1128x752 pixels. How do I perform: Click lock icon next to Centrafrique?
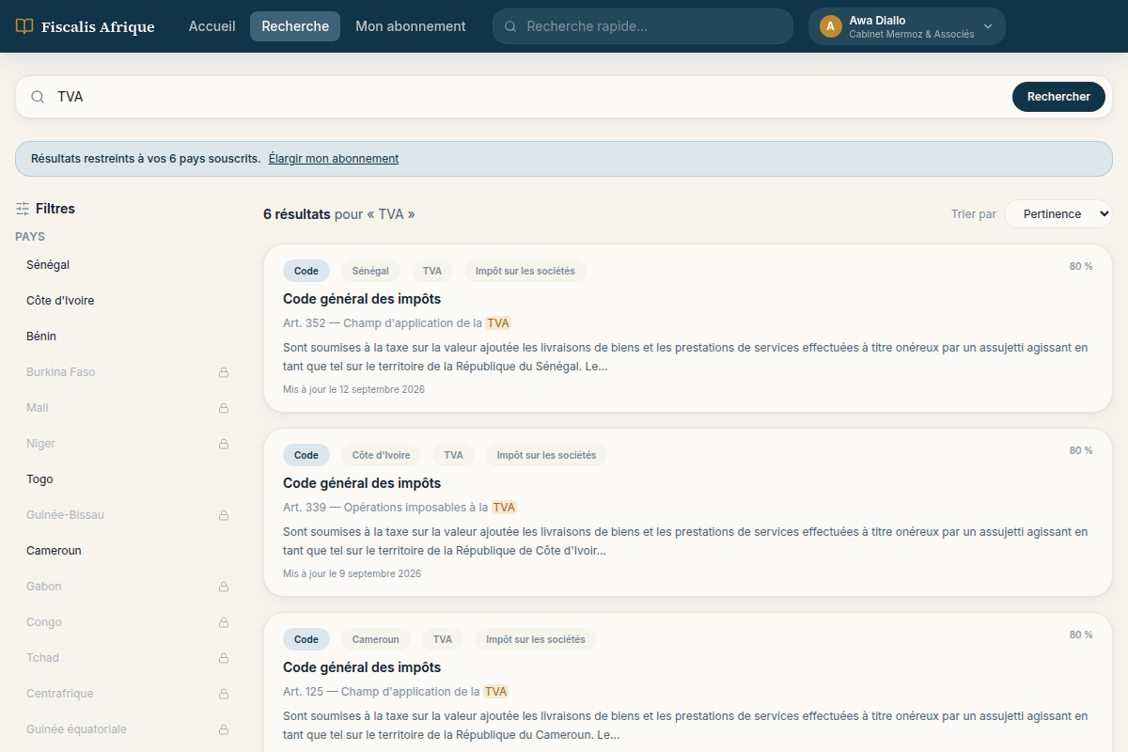pyautogui.click(x=224, y=694)
